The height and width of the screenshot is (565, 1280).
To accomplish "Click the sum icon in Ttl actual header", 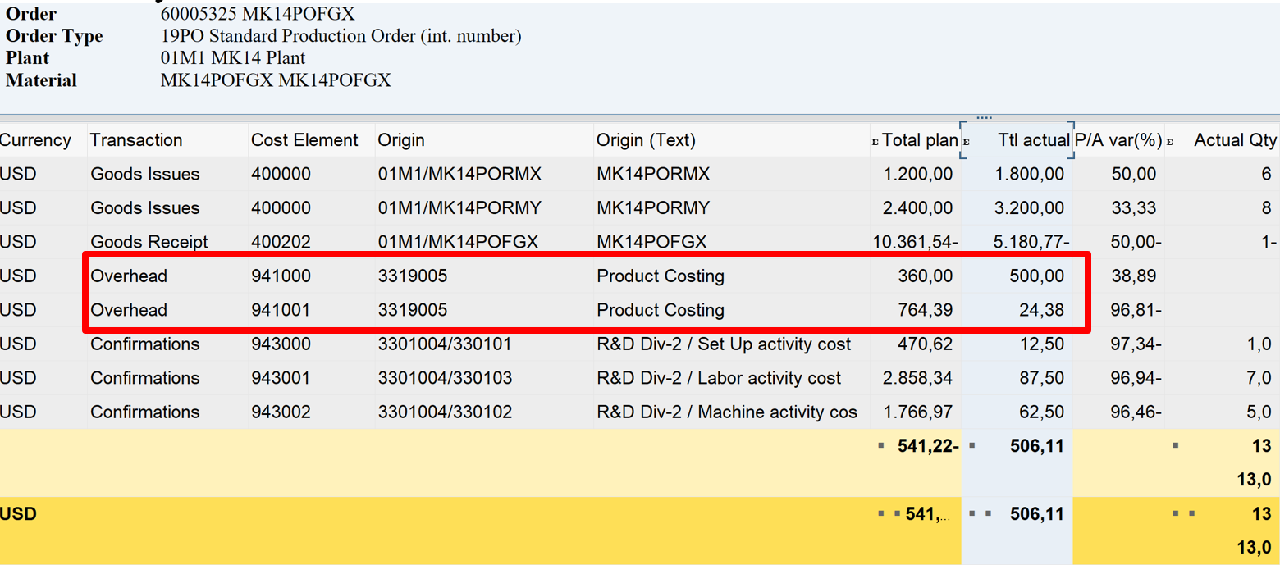I will tap(966, 142).
